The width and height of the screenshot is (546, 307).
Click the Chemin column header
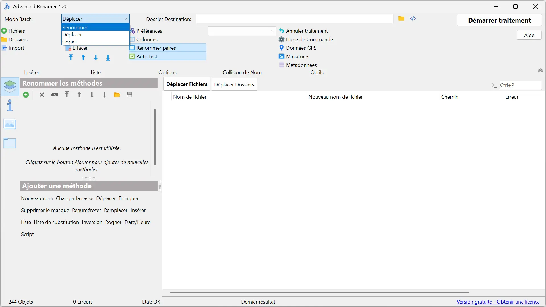click(471, 97)
